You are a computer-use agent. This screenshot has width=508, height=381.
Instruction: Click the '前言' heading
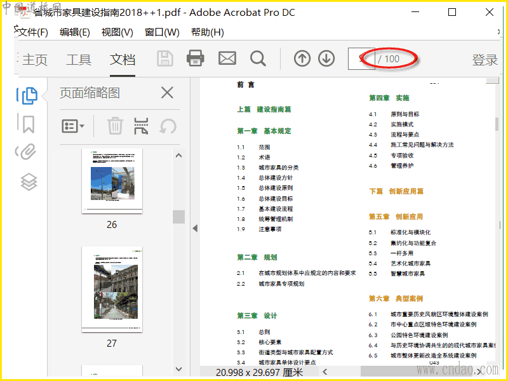(x=246, y=85)
